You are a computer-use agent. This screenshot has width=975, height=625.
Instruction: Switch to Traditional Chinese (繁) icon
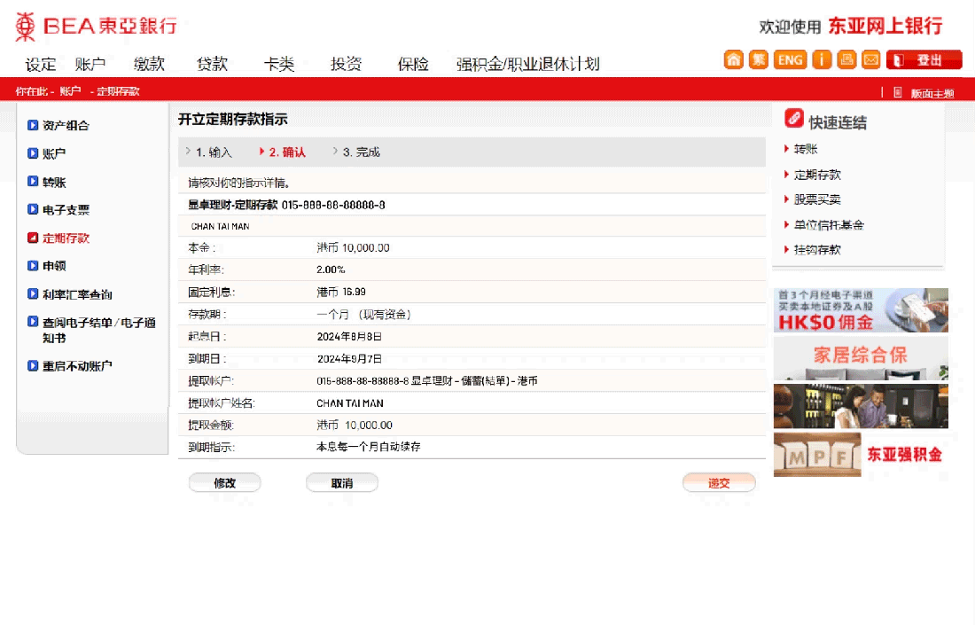pyautogui.click(x=759, y=59)
